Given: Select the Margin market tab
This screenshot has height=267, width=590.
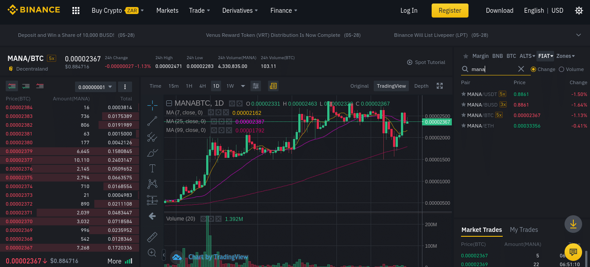Looking at the screenshot, I should 480,56.
